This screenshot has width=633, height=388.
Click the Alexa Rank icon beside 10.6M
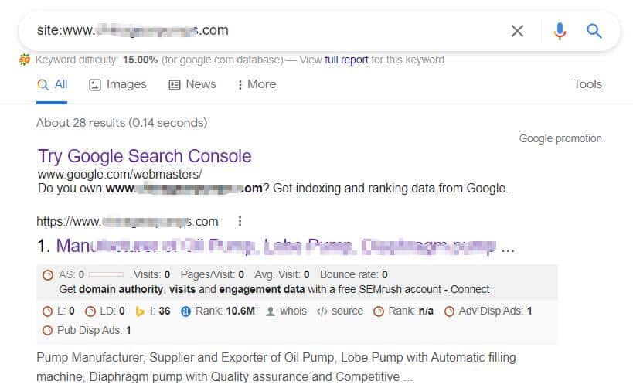click(185, 311)
